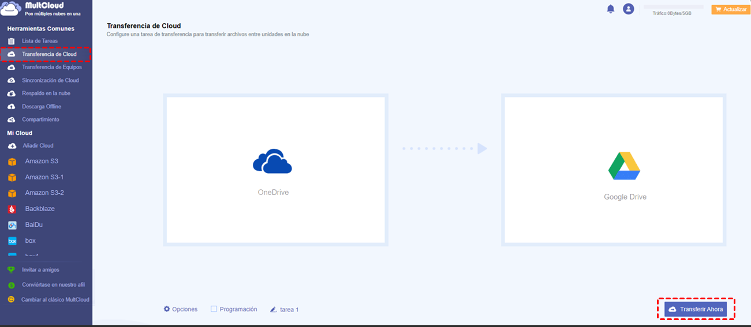Open notifications bell icon
This screenshot has width=751, height=327.
(611, 9)
